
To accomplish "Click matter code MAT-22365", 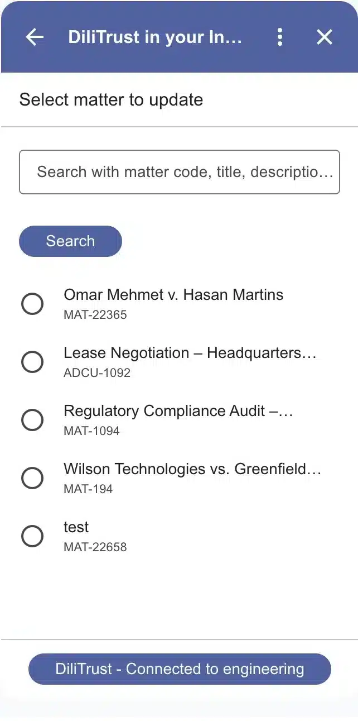I will coord(95,315).
